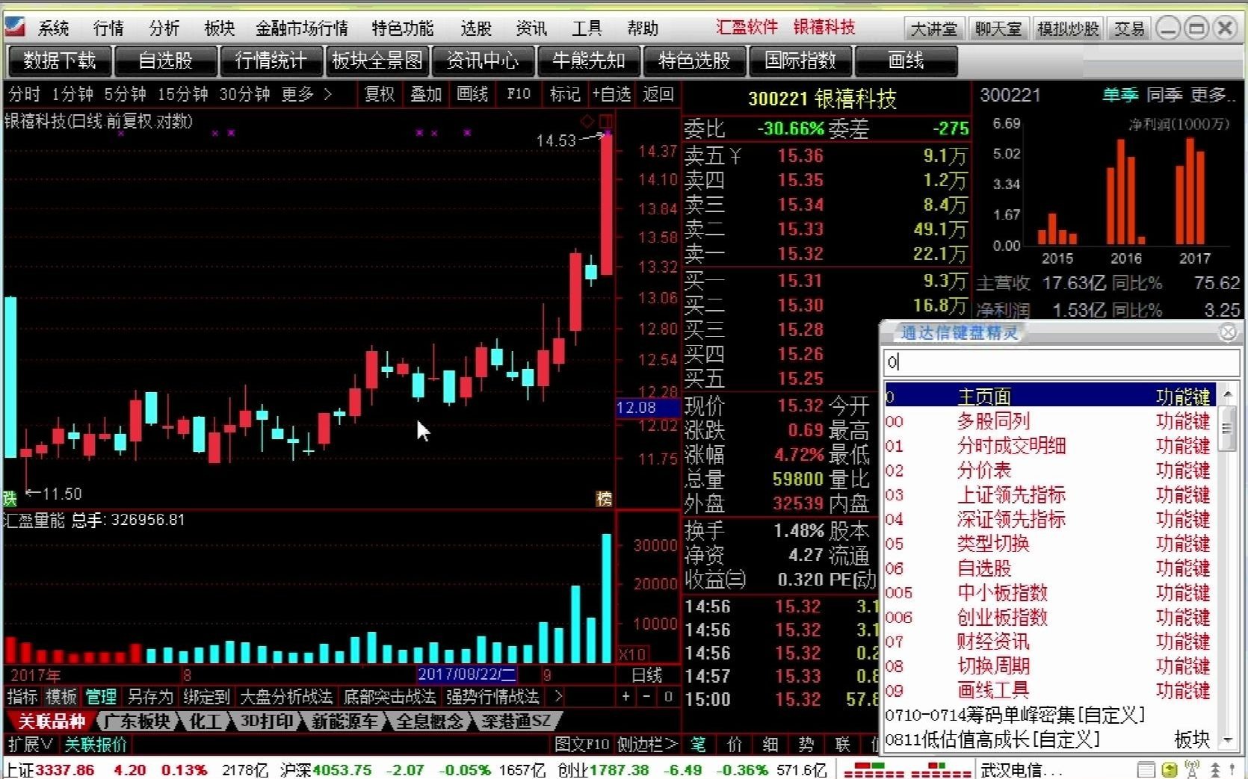Screen dimensions: 1248x779
Task: Click the 牛熊先知 button
Action: coord(589,60)
